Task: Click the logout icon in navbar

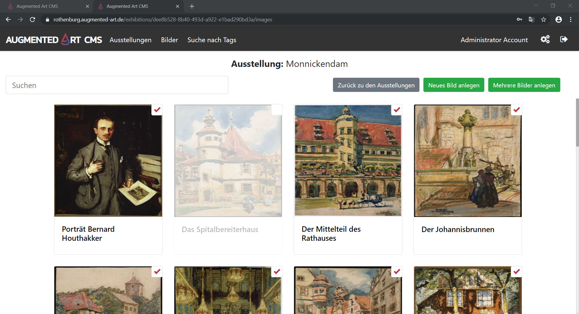Action: (564, 39)
